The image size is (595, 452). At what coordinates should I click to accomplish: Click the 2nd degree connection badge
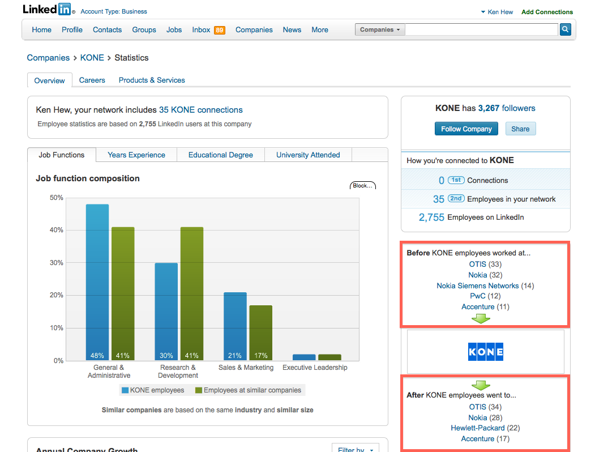[456, 198]
